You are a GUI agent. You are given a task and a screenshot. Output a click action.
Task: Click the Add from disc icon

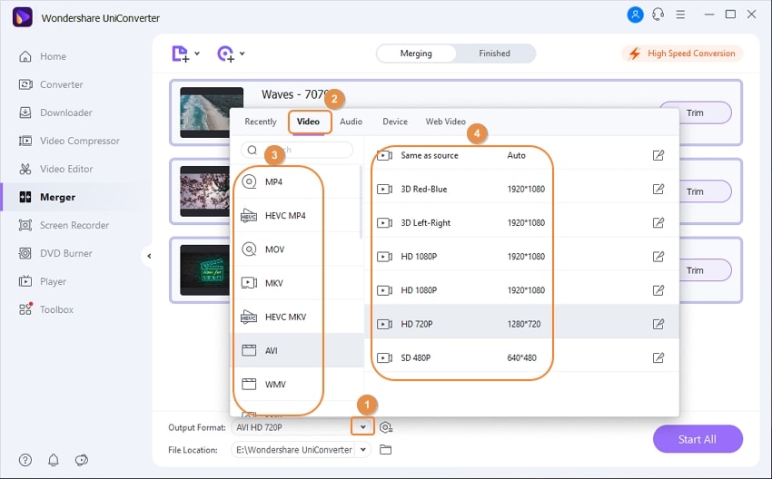click(x=225, y=54)
